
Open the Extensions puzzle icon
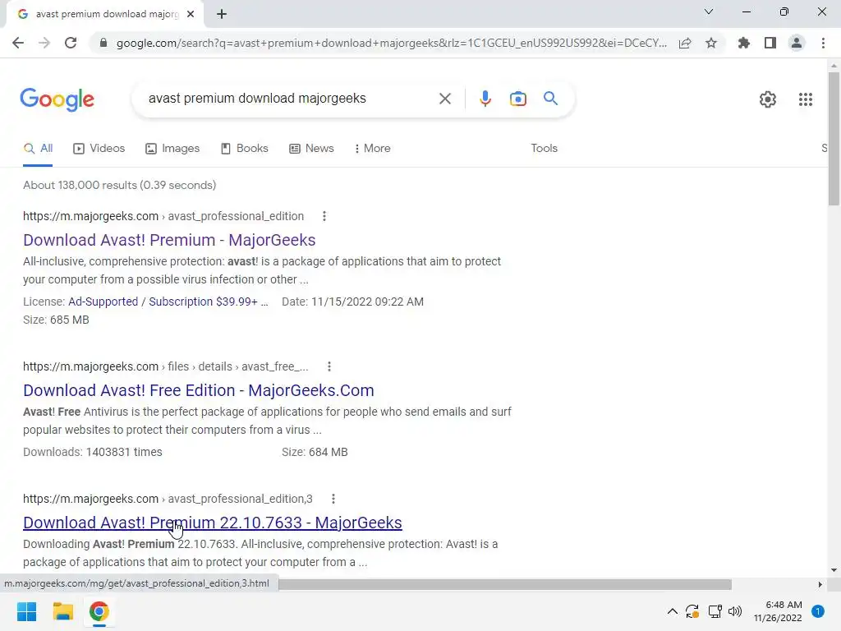pos(744,43)
